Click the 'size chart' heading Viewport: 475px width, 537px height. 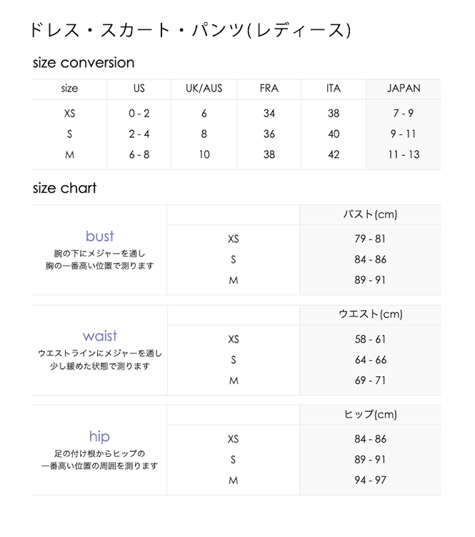[x=64, y=189]
